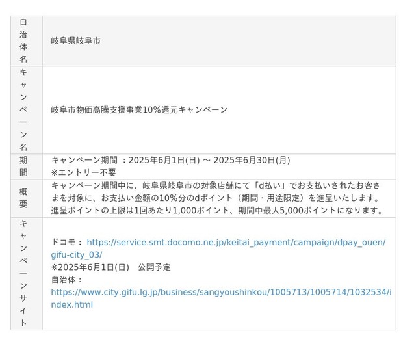
Task: Click the 自治体： label text
Action: [67, 280]
